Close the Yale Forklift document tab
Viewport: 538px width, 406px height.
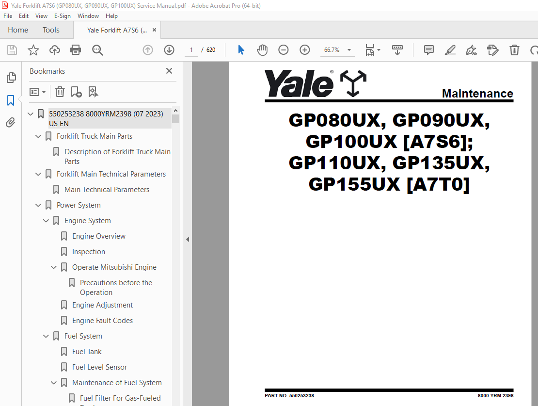(x=155, y=30)
